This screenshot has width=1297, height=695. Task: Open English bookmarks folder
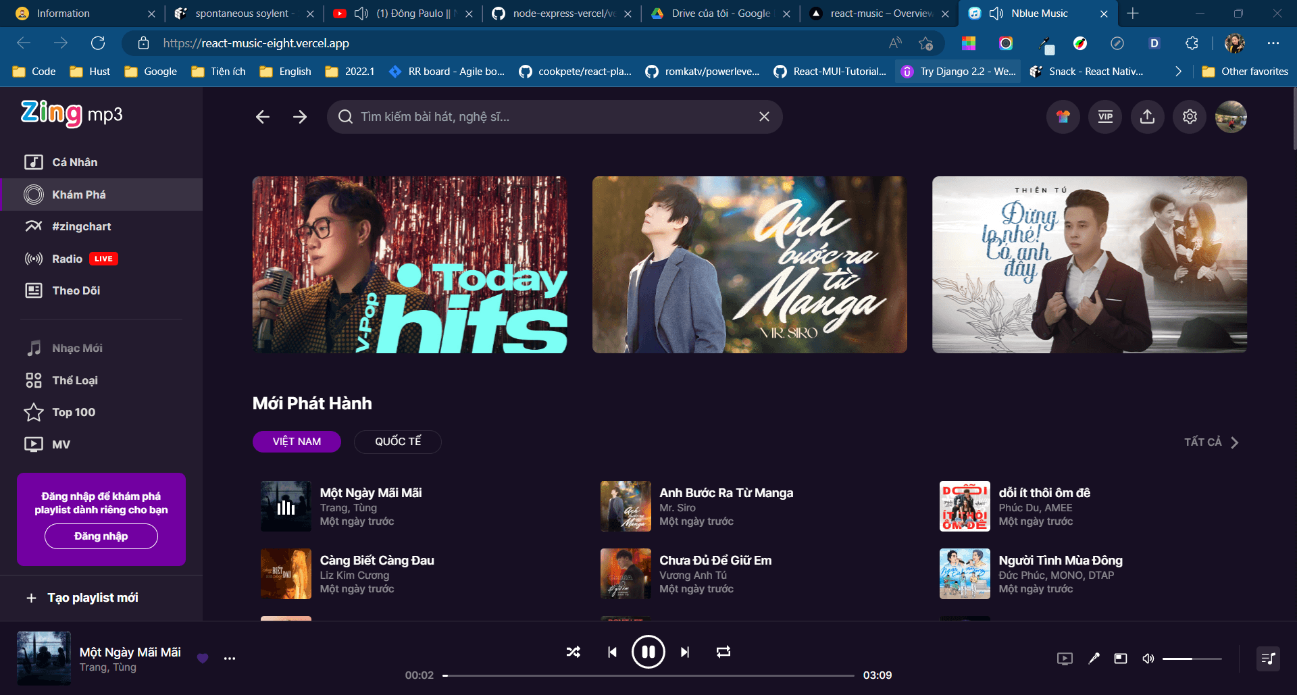tap(286, 72)
